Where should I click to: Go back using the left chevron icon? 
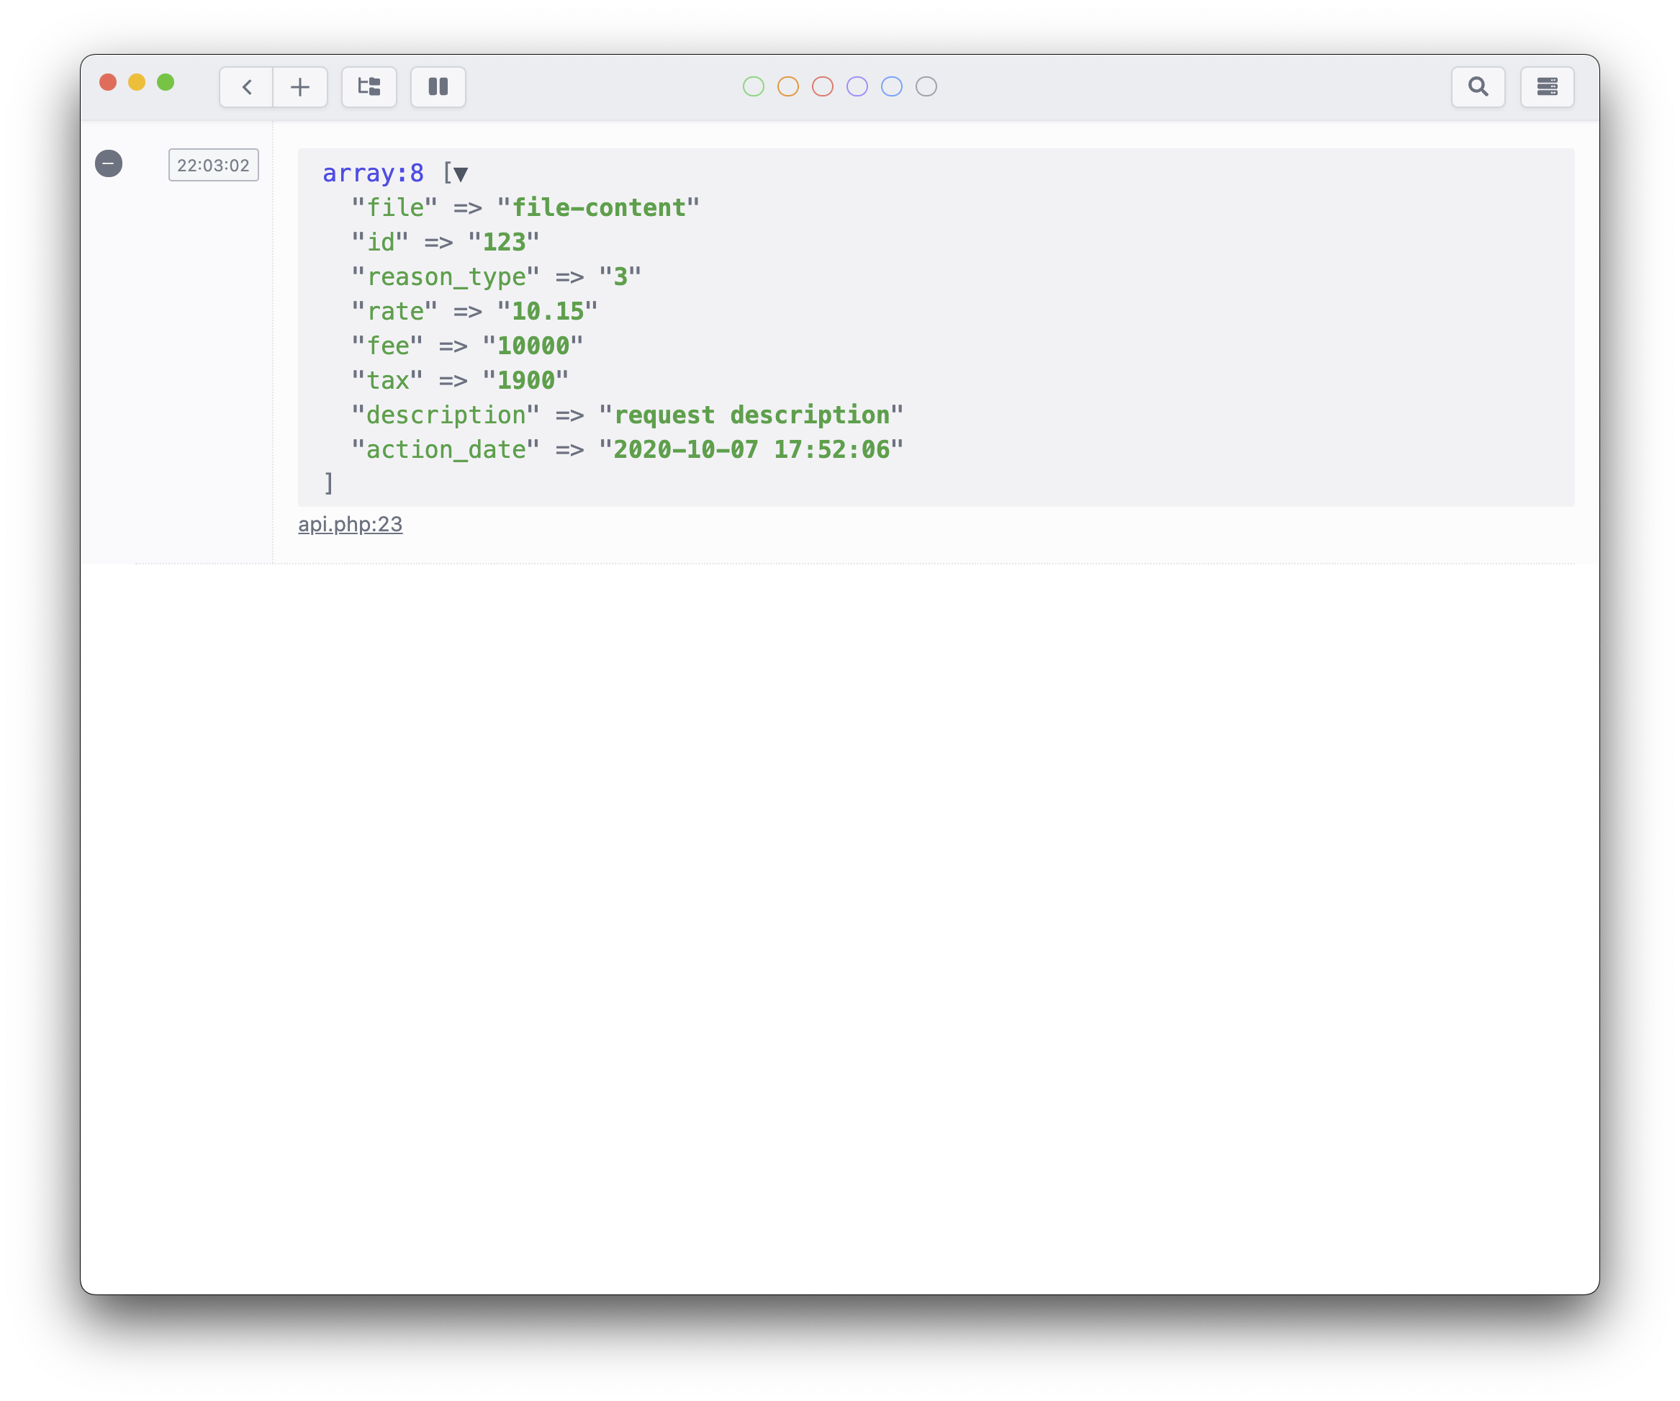click(x=245, y=86)
